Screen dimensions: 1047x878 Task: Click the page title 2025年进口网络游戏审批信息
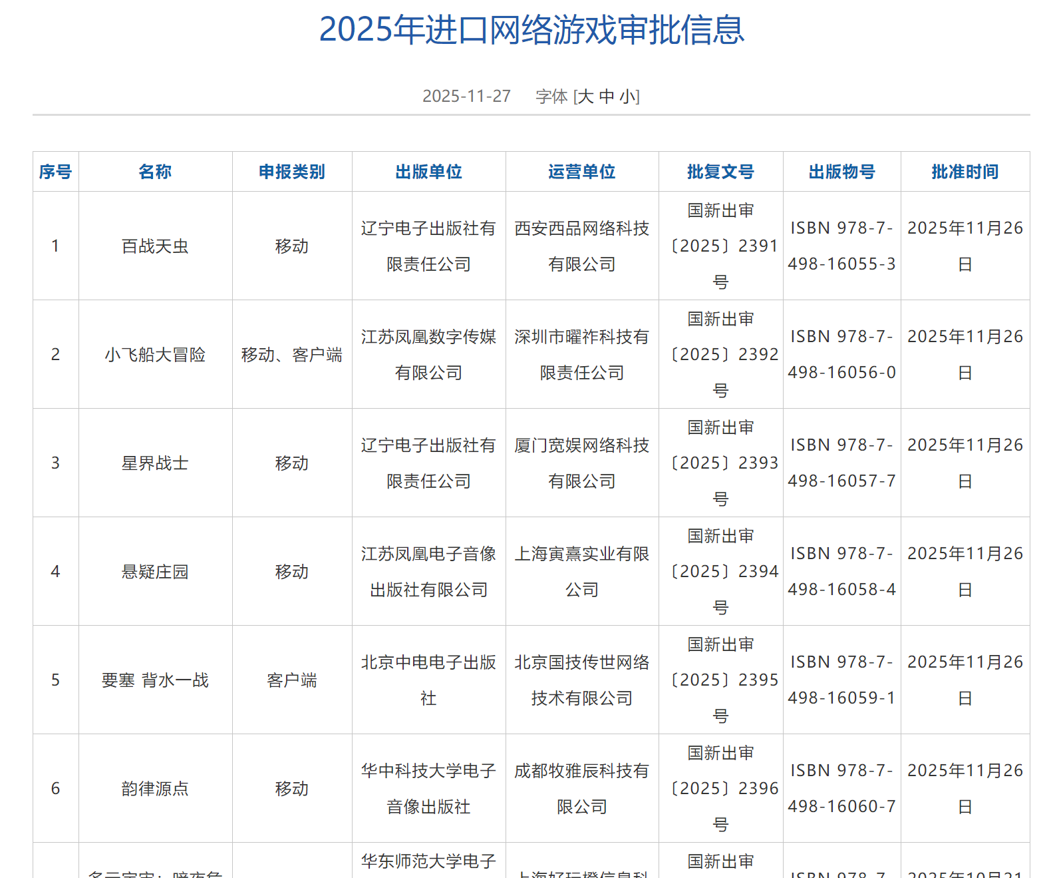tap(531, 30)
